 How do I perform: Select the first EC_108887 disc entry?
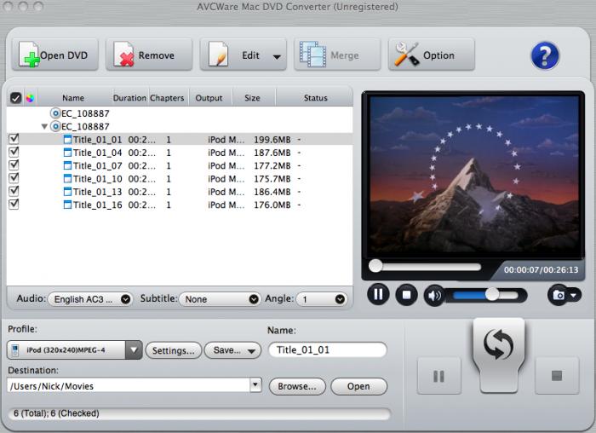(x=80, y=113)
